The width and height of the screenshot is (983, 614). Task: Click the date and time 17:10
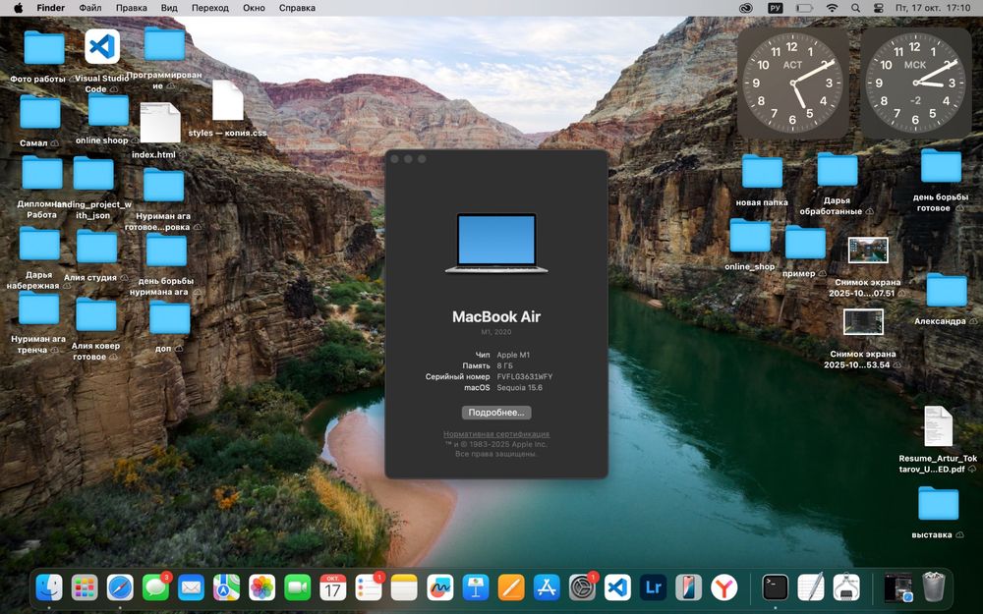tap(934, 8)
